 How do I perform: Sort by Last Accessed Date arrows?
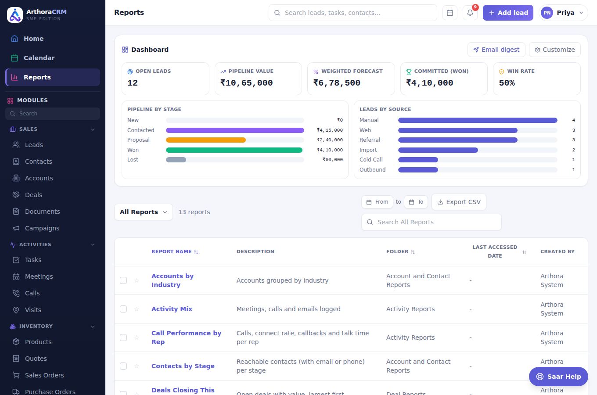pos(524,252)
